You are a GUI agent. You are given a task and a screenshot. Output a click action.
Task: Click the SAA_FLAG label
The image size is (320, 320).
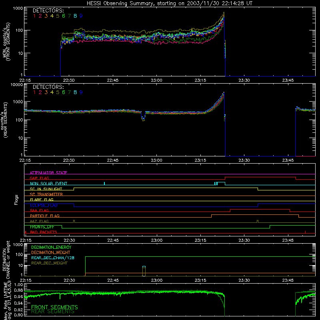tap(39, 210)
